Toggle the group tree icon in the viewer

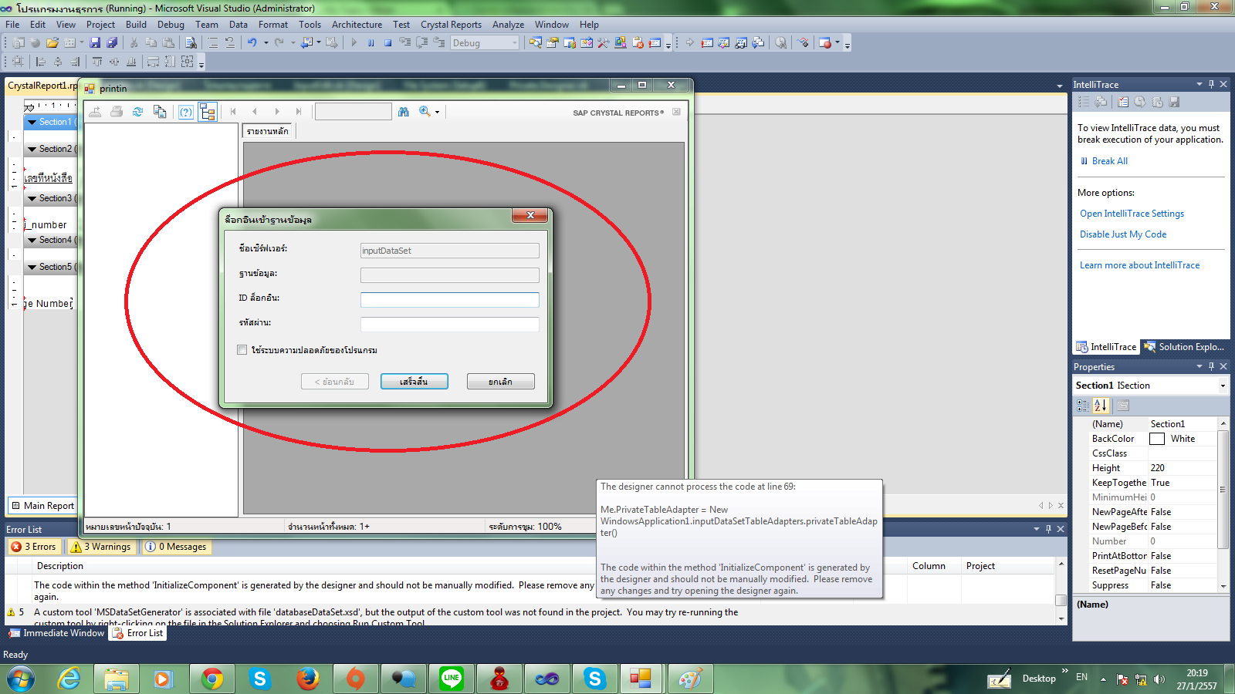click(207, 112)
